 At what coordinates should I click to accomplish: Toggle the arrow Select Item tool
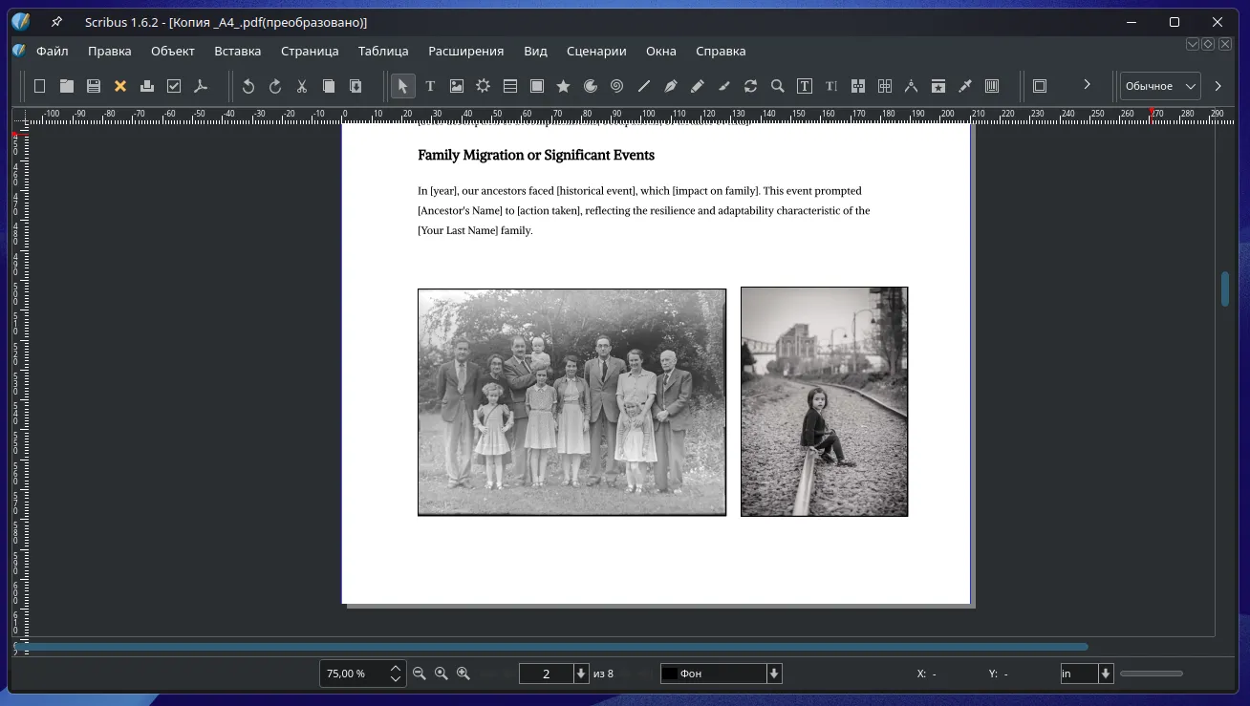coord(402,86)
